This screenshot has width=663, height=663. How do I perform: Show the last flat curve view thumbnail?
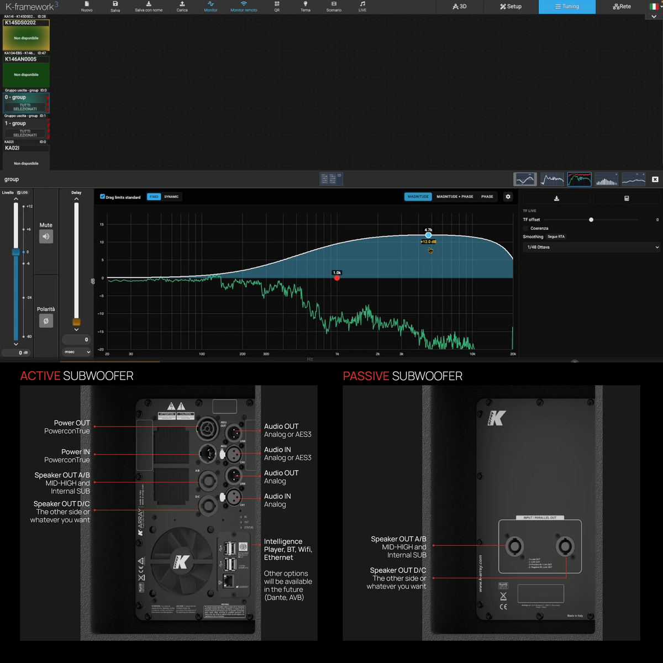click(634, 179)
